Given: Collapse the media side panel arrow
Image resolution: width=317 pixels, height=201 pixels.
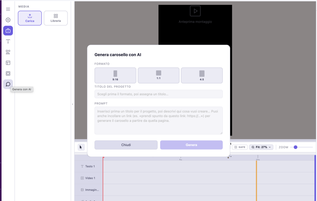Looking at the screenshot, I should [72, 104].
